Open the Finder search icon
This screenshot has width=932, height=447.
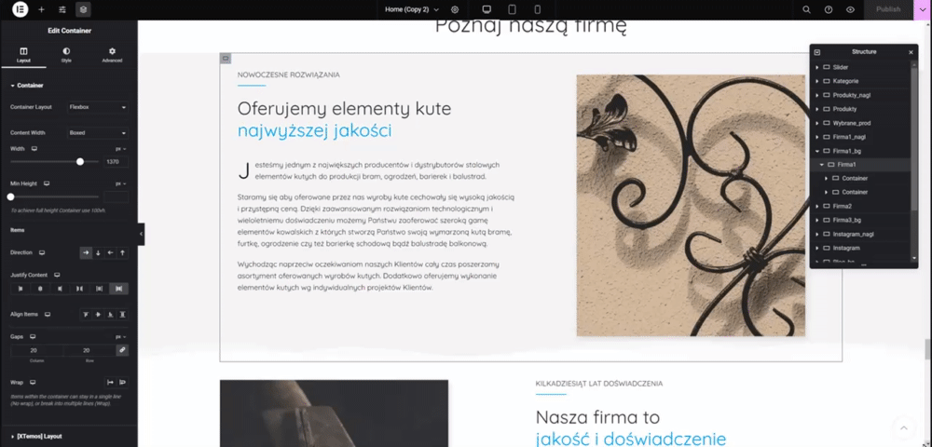(806, 9)
